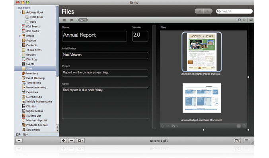Open the Files box gear options
269x158 pixels.
244,126
